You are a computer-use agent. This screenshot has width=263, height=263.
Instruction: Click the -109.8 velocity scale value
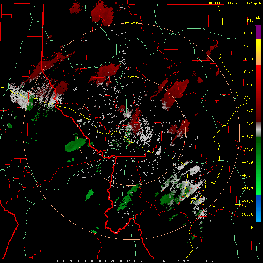click(246, 214)
